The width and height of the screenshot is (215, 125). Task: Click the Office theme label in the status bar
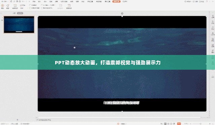click(14, 124)
